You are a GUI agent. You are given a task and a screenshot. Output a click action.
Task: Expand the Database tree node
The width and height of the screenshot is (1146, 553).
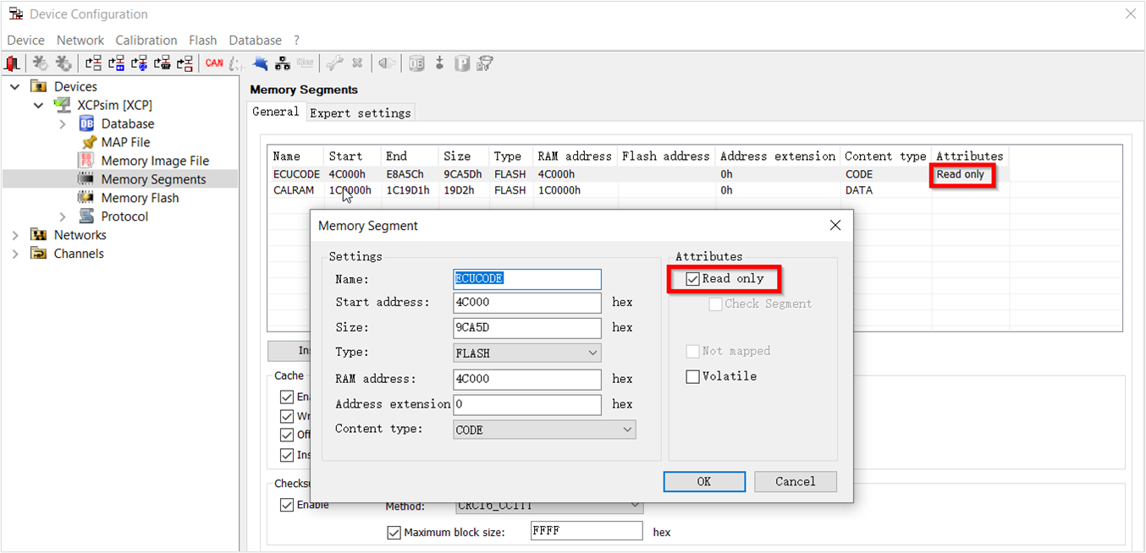tap(63, 123)
